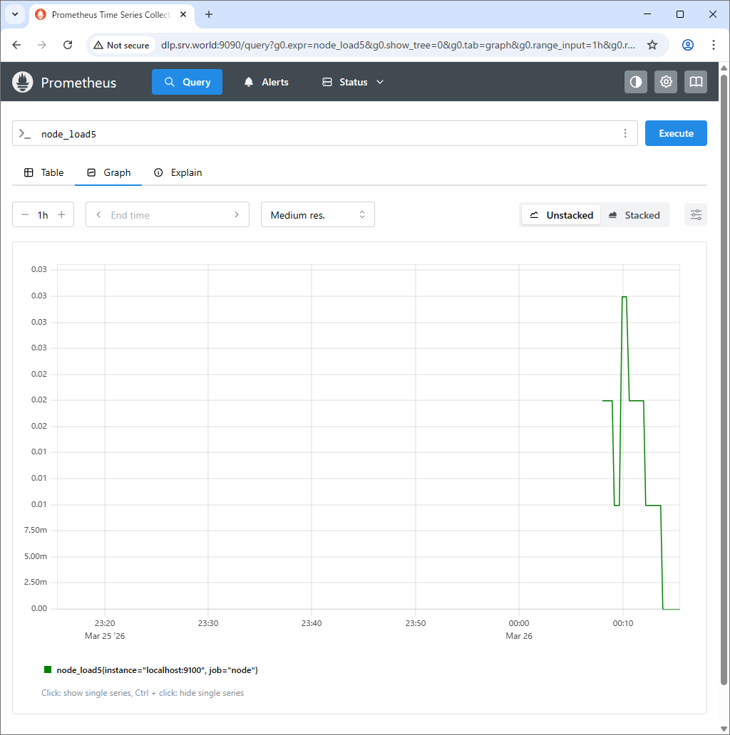Open the browser tab search chevron
This screenshot has height=735, width=730.
[x=15, y=14]
